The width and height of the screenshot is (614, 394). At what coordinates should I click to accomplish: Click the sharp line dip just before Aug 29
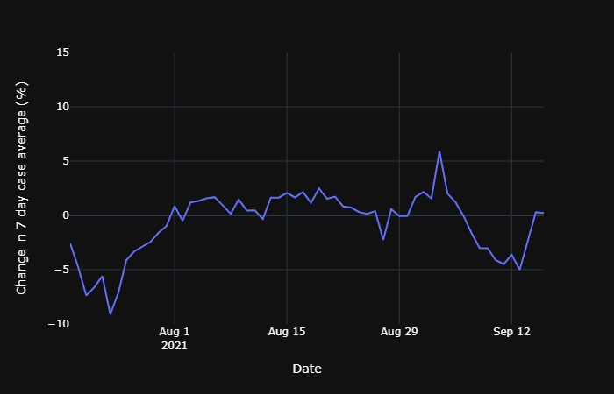[x=383, y=239]
